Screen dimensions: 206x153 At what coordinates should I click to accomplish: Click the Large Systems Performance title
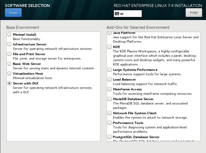[135, 70]
